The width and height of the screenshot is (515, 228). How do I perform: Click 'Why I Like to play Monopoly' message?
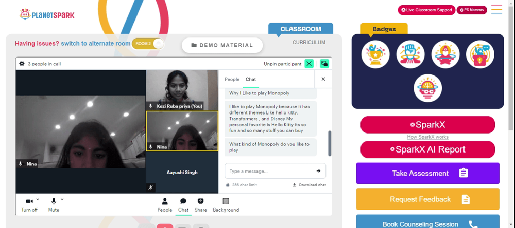[271, 93]
